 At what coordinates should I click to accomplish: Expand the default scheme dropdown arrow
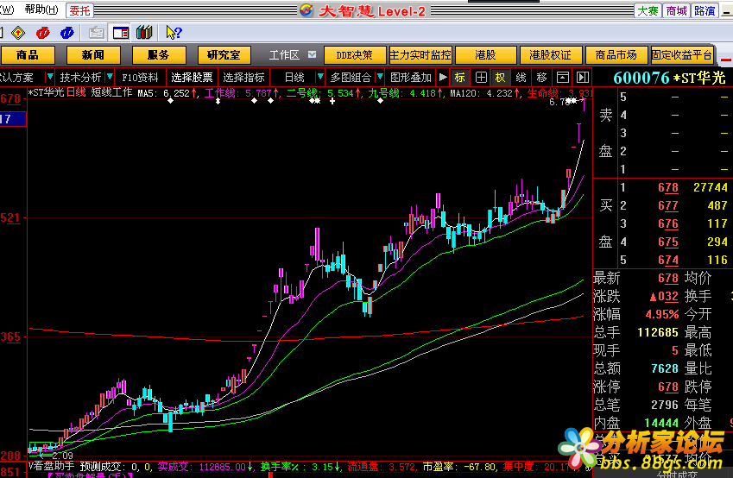click(49, 77)
